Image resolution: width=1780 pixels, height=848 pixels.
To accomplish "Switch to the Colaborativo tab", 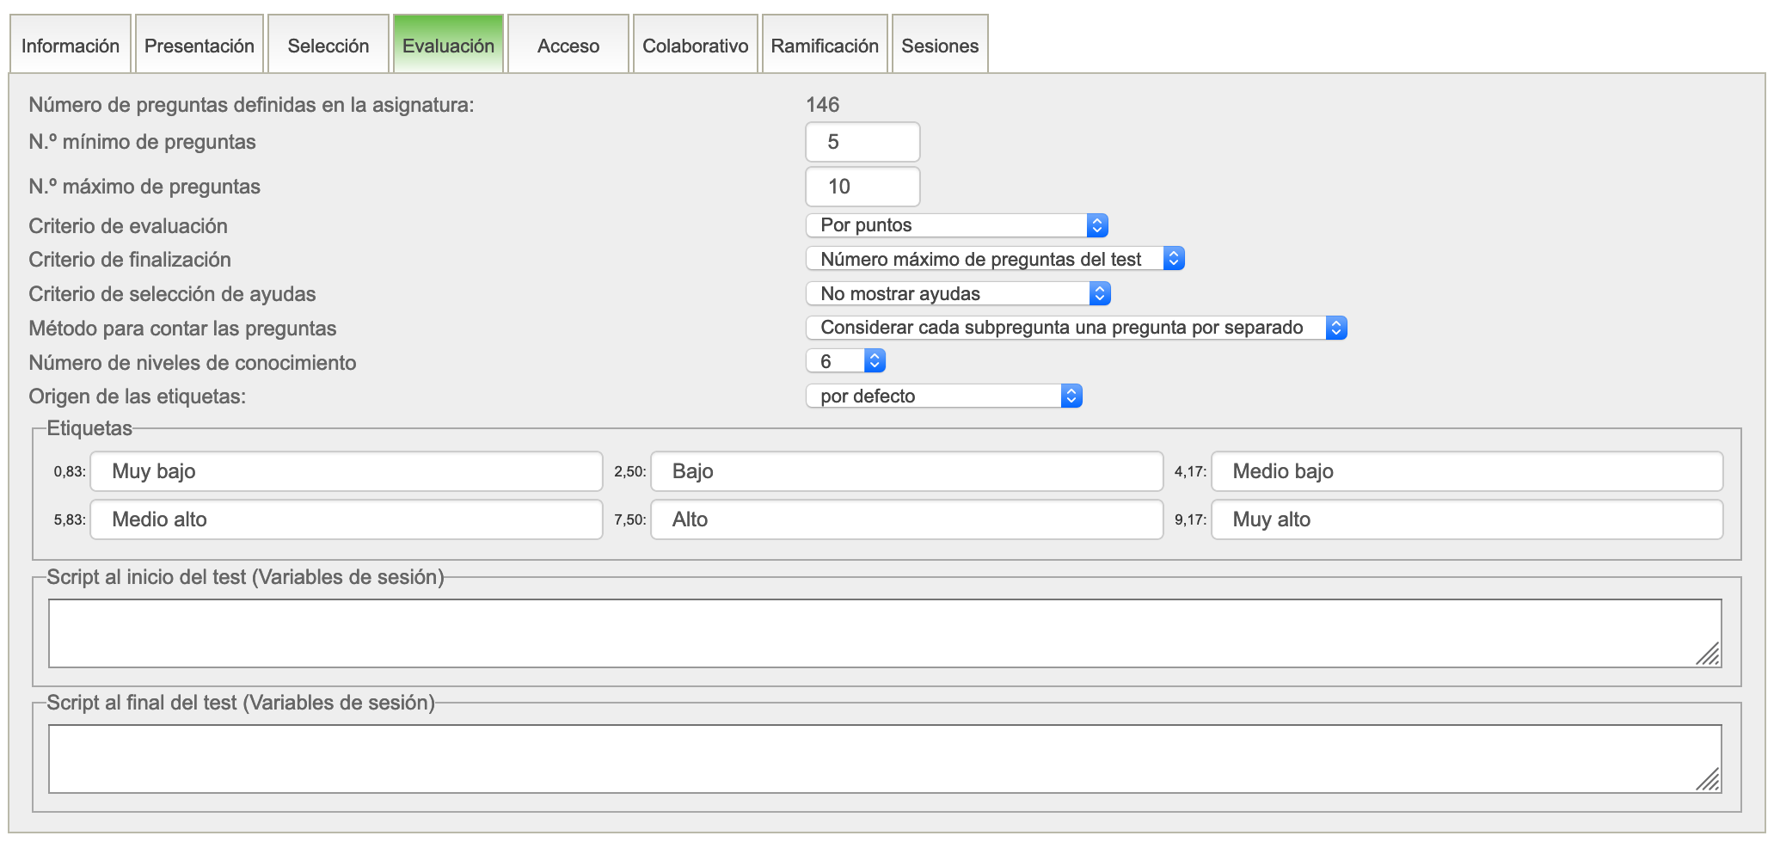I will [x=695, y=46].
